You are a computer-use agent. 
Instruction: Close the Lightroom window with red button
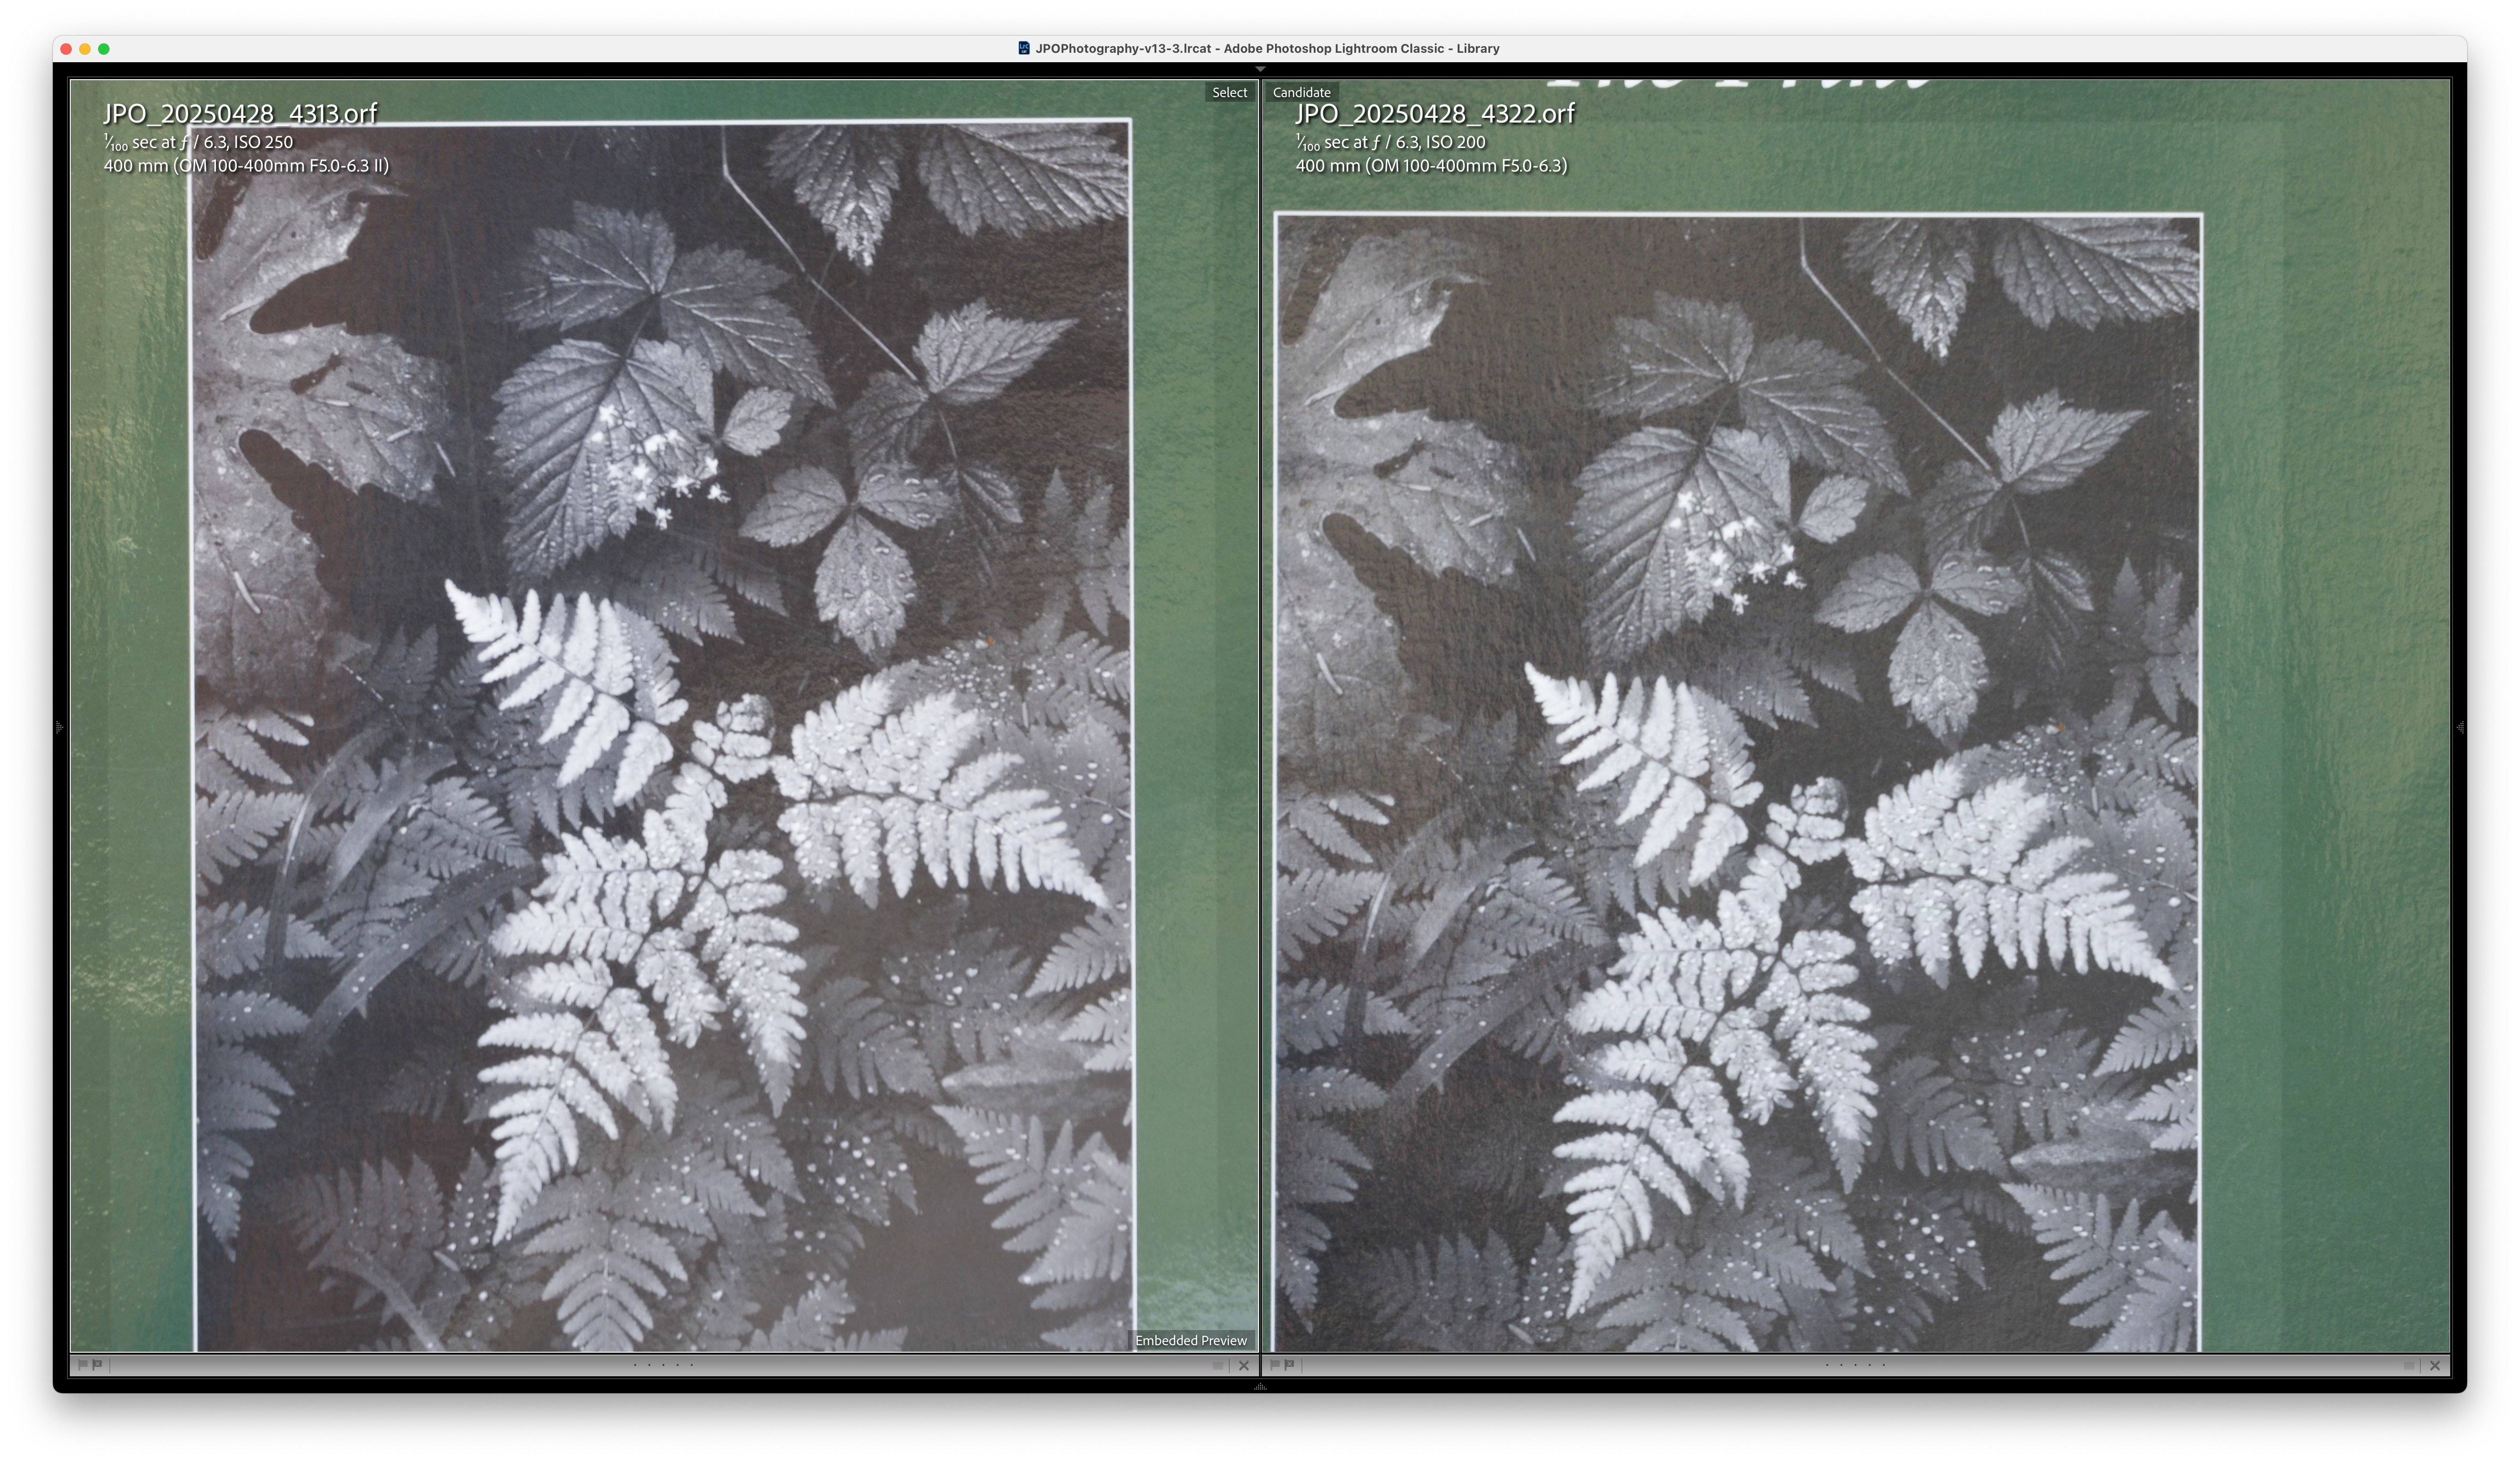click(66, 49)
